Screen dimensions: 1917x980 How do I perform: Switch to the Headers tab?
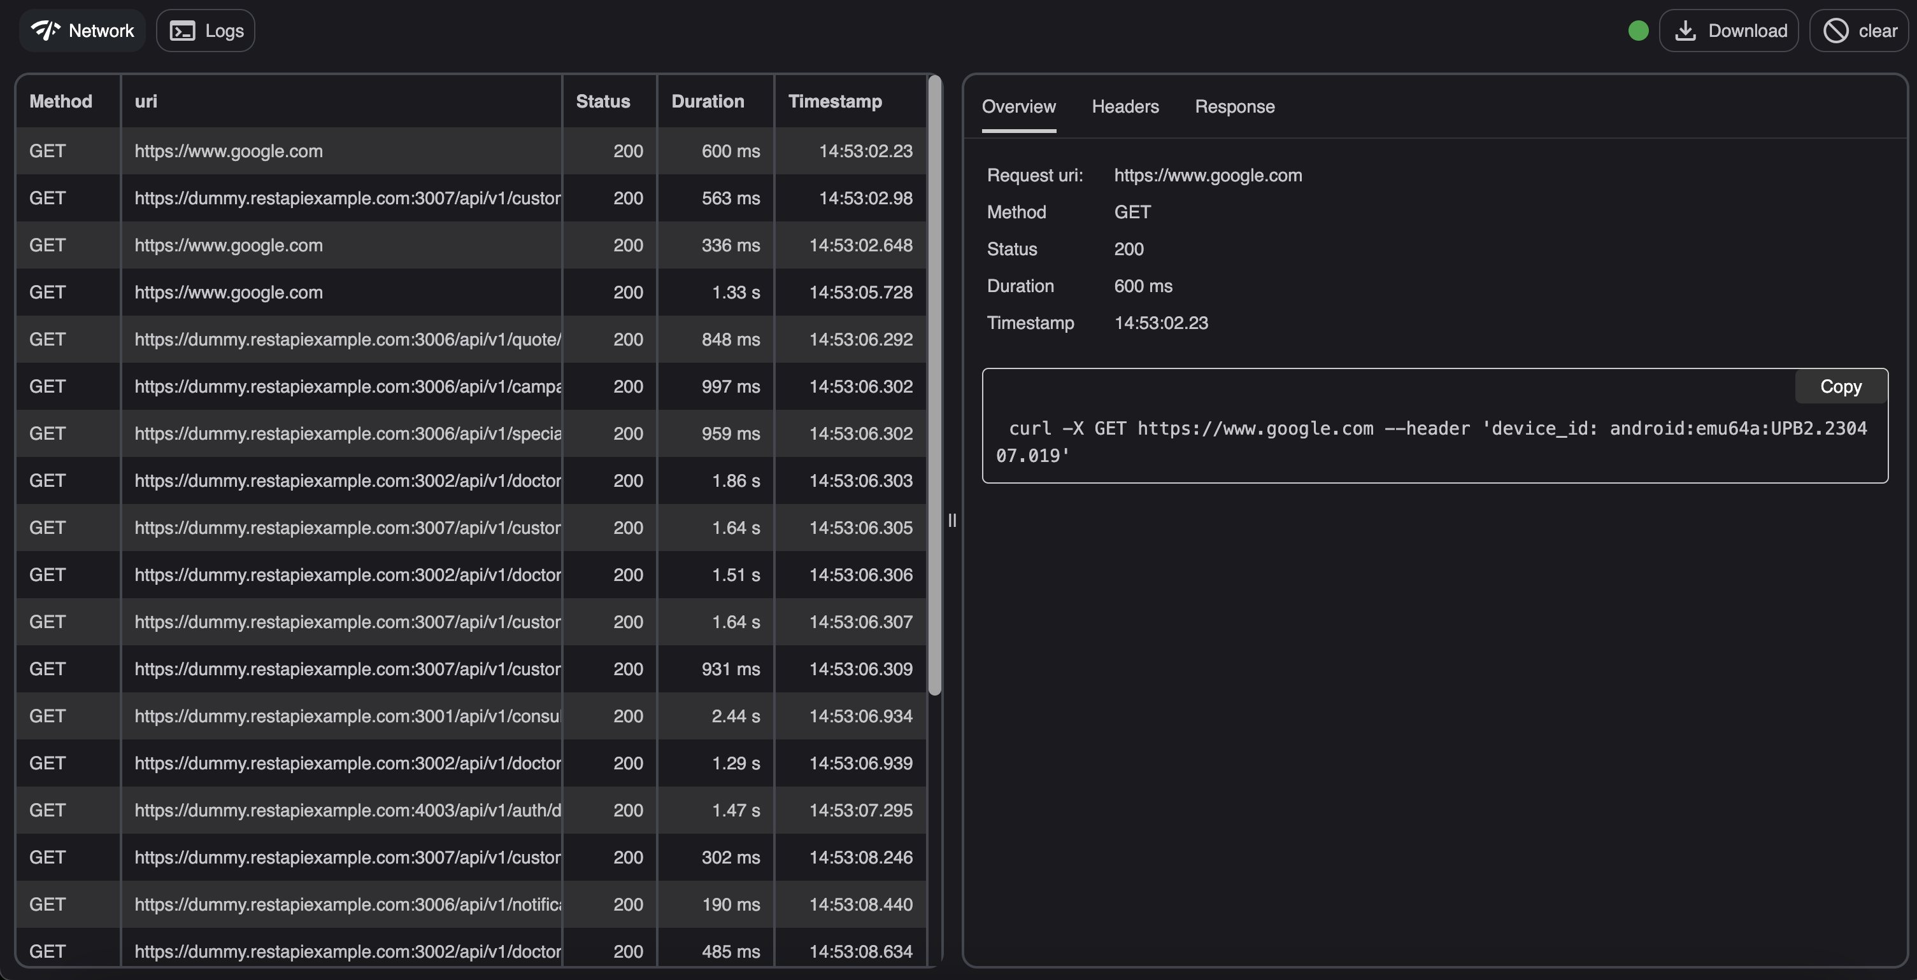click(x=1125, y=106)
